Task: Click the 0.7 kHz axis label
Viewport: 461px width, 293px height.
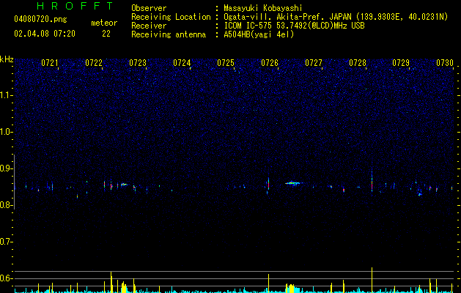Action: point(6,242)
